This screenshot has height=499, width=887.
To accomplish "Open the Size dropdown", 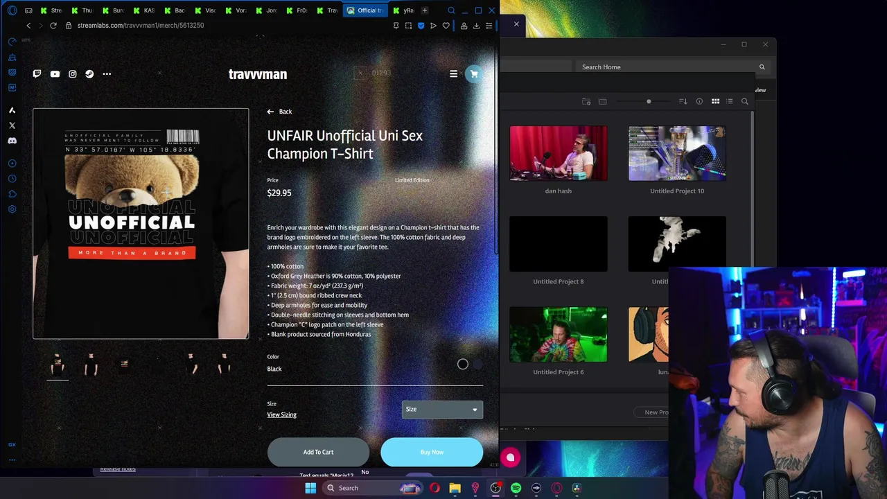I will [x=442, y=410].
